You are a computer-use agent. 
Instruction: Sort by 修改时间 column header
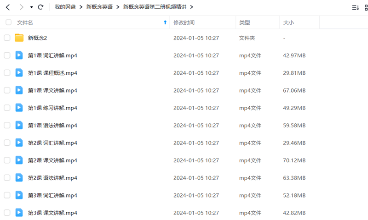click(x=184, y=22)
